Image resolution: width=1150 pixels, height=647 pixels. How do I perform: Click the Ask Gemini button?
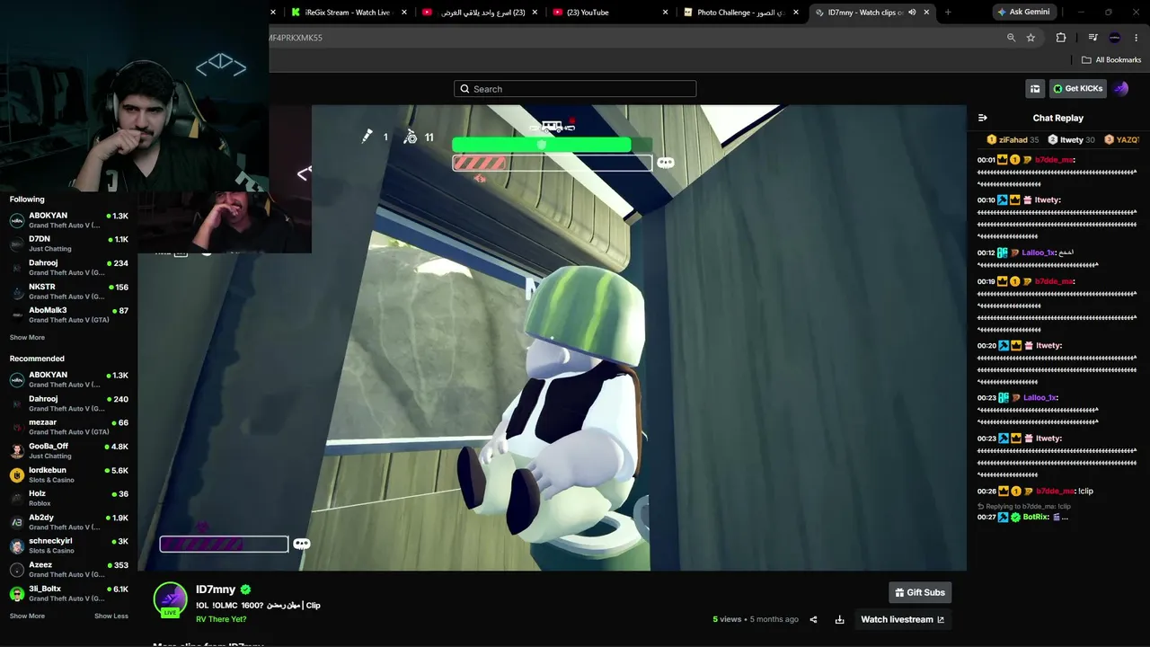(x=1023, y=12)
